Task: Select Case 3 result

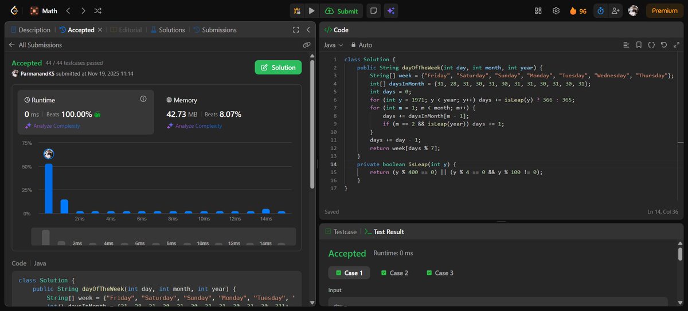Action: click(440, 273)
